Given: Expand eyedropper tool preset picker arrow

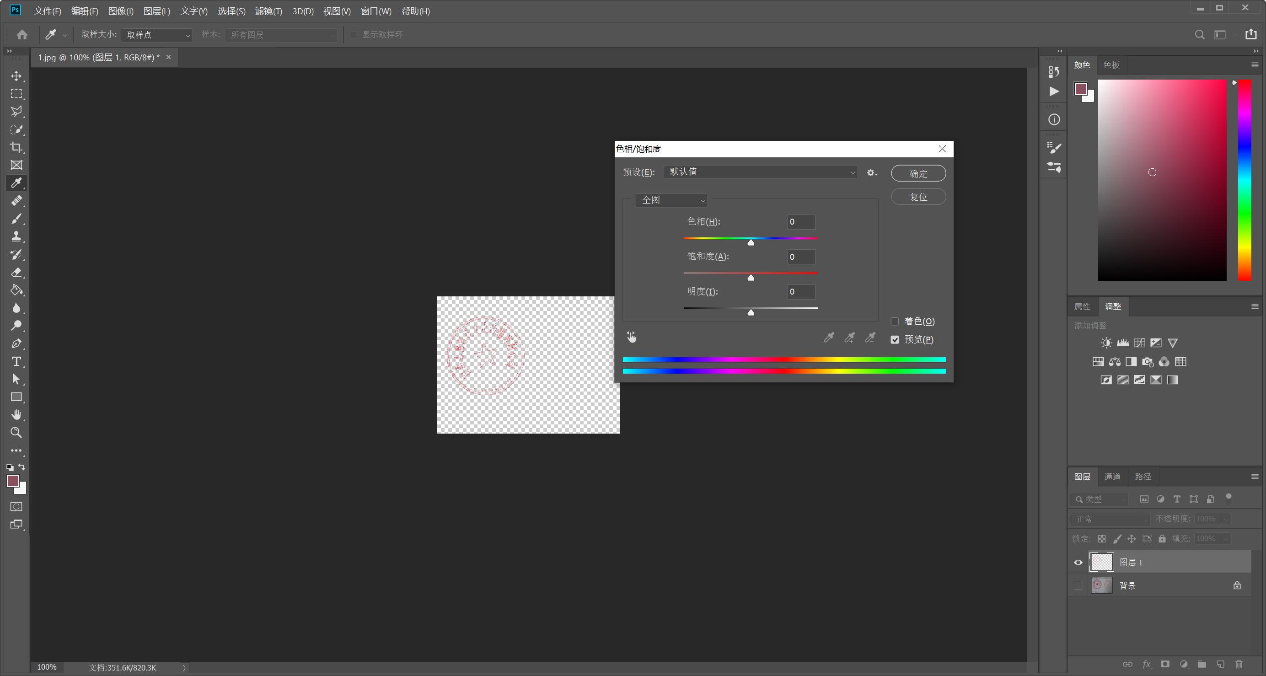Looking at the screenshot, I should pos(64,35).
